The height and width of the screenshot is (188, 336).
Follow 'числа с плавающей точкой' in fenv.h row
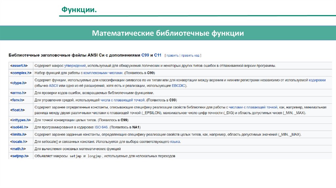[x=123, y=100]
